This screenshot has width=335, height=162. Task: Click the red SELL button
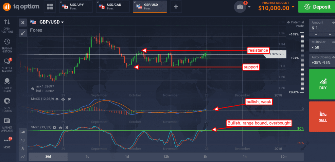[x=322, y=117]
